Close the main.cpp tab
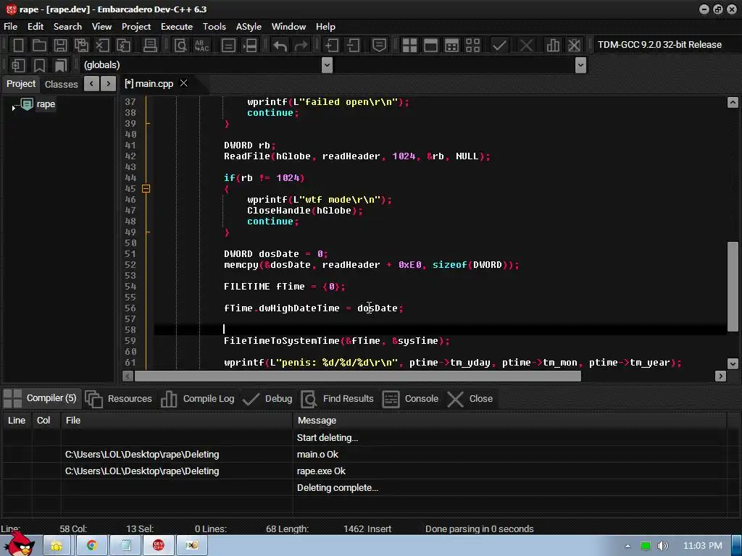 (x=183, y=83)
